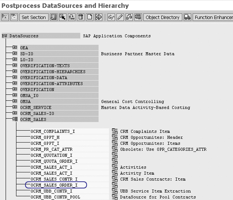Click the Rename node toolbar icon

pos(99,17)
